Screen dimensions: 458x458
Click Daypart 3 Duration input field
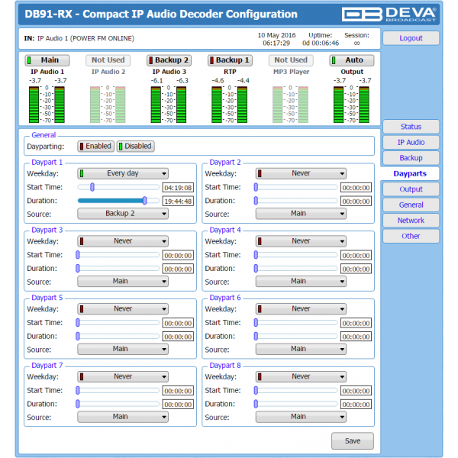[x=178, y=269]
